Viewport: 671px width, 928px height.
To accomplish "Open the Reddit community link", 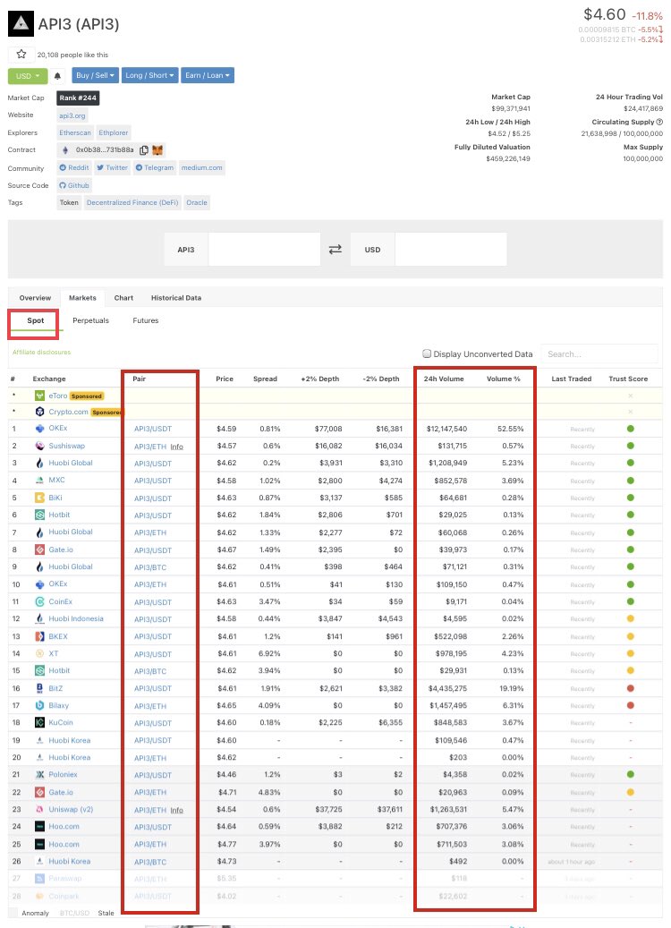I will pyautogui.click(x=74, y=167).
